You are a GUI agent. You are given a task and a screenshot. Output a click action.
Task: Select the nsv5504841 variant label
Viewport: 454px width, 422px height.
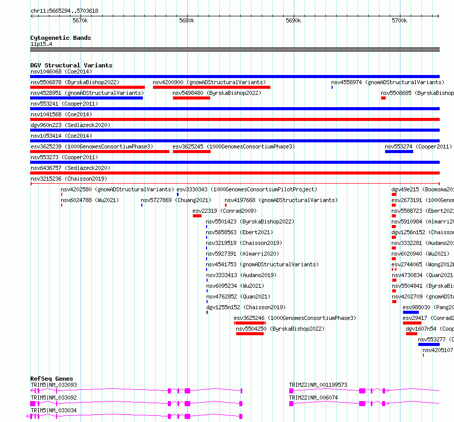coord(423,286)
